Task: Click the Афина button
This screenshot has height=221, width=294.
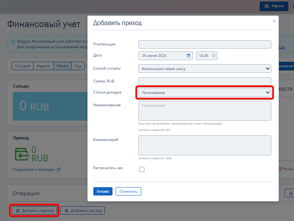Action: 274,6
